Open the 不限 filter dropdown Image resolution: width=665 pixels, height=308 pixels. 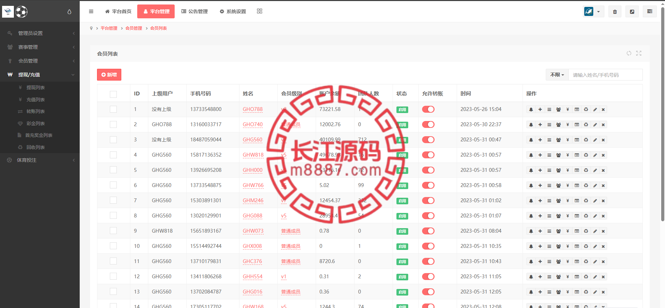click(x=557, y=75)
